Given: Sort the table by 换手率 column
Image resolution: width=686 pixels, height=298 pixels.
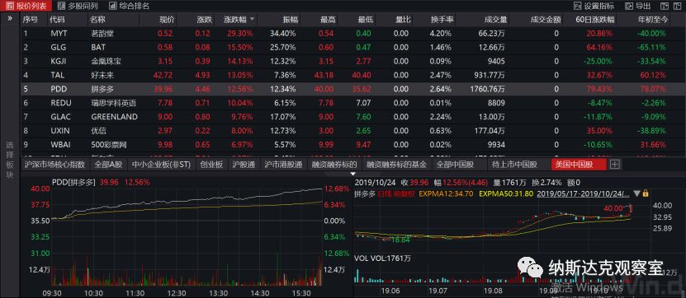Looking at the screenshot, I should point(442,20).
